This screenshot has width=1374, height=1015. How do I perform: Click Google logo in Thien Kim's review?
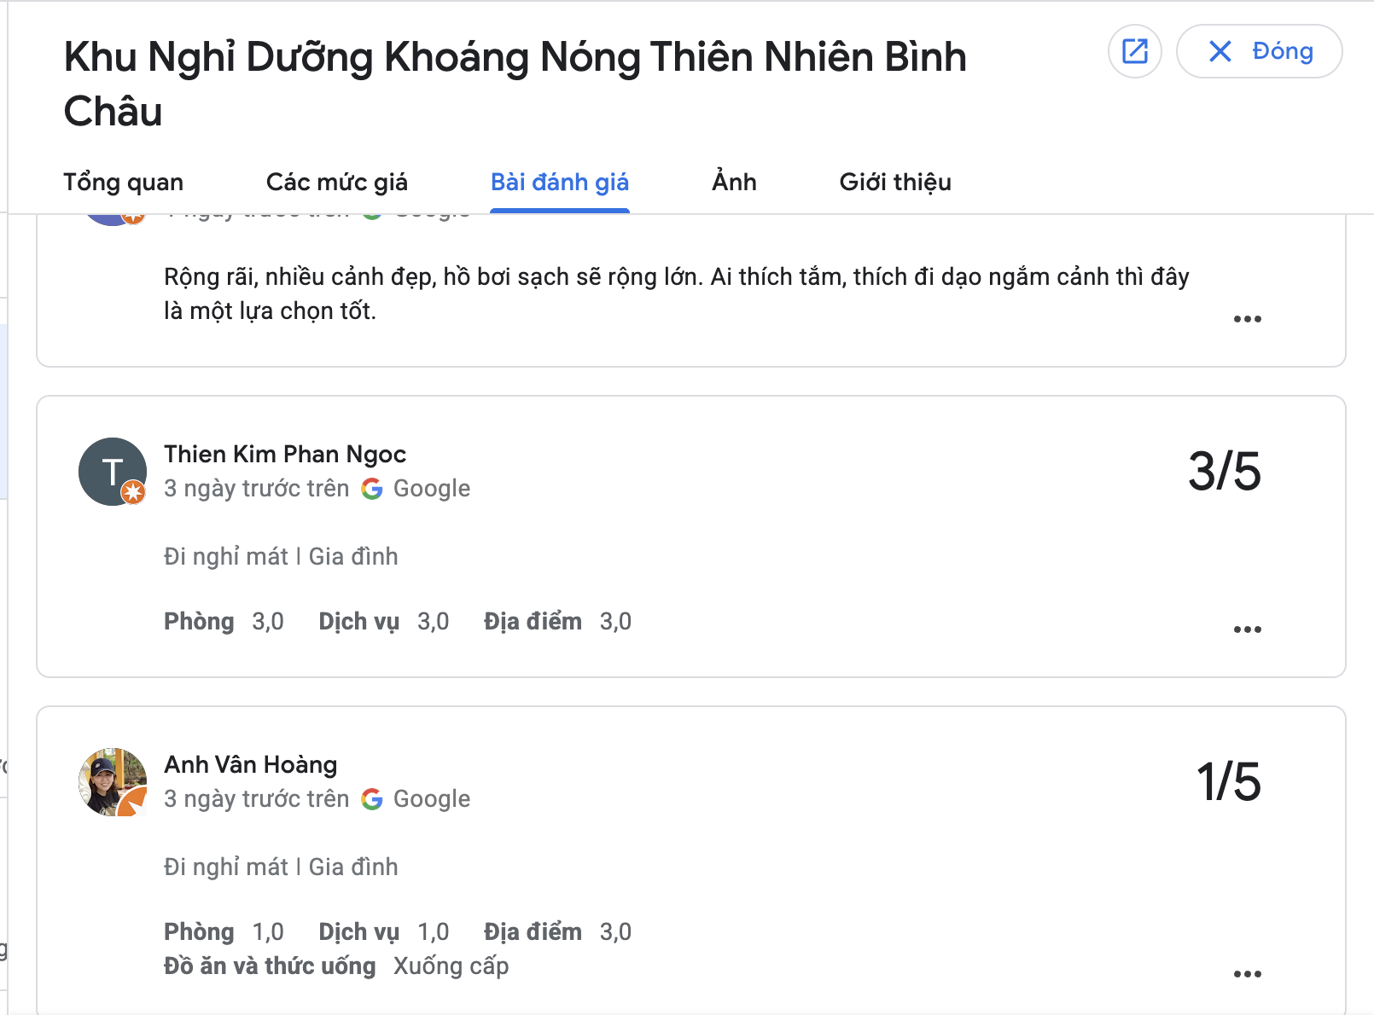pos(372,489)
